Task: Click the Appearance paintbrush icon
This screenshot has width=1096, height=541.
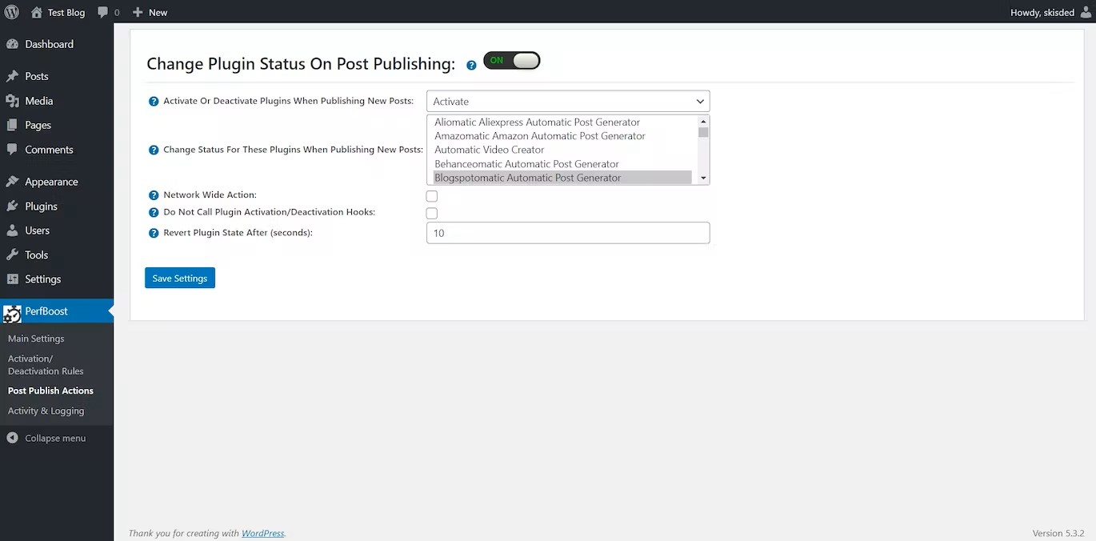Action: (x=12, y=182)
